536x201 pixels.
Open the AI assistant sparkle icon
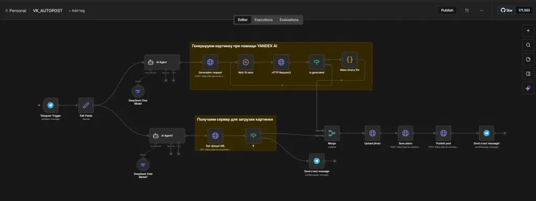(528, 88)
